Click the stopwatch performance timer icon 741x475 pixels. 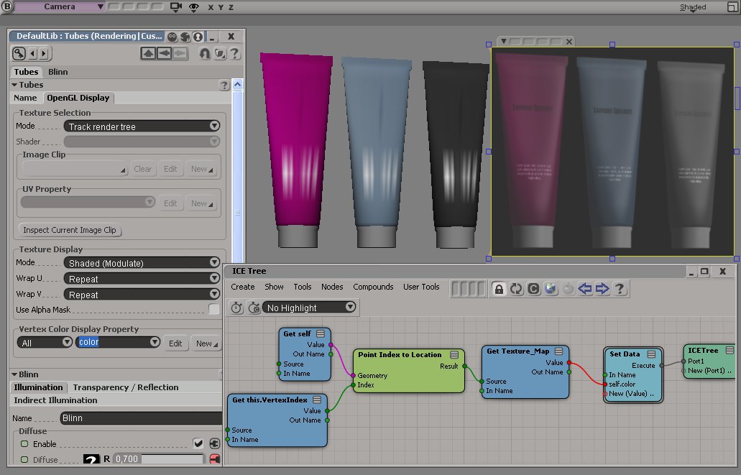[x=236, y=308]
